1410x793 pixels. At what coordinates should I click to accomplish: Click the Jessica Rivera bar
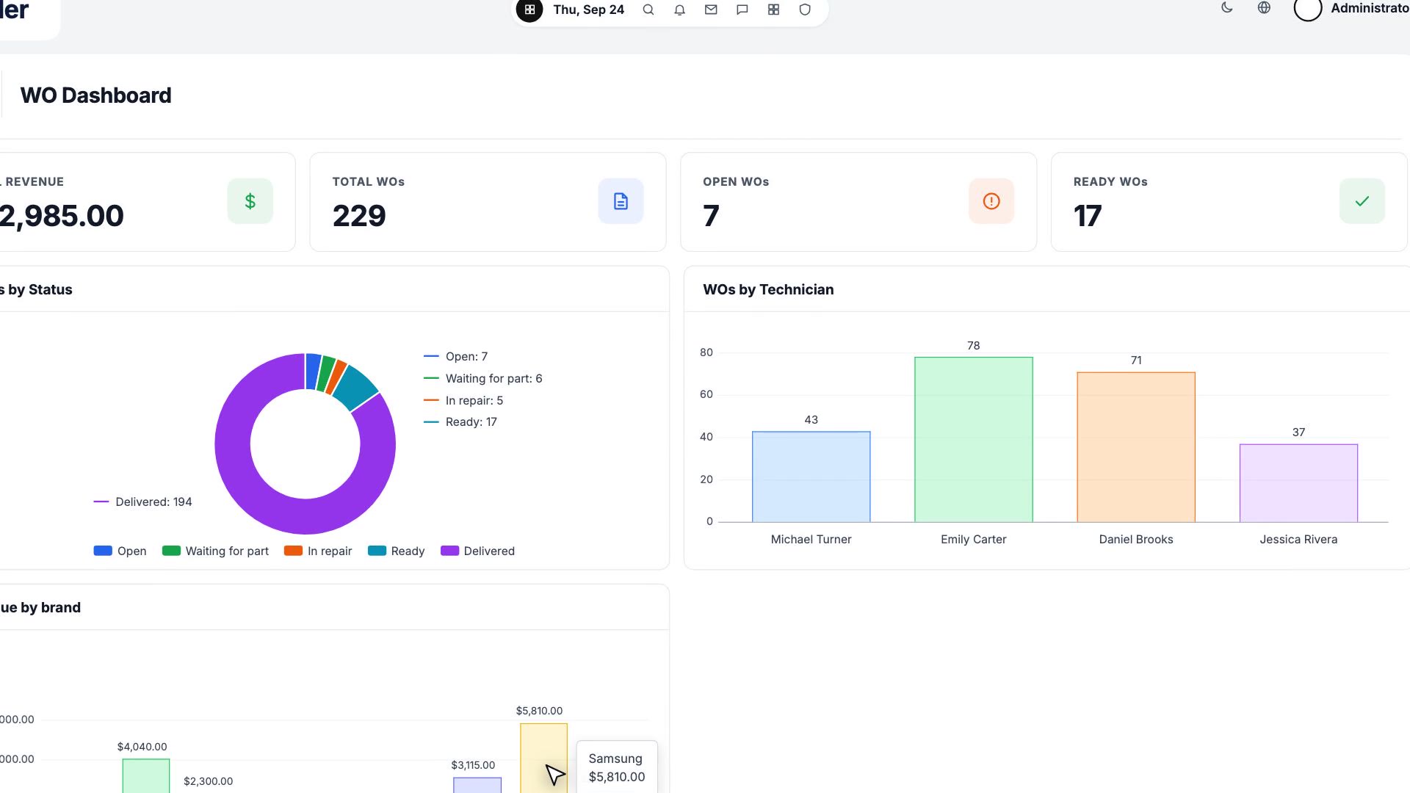(1298, 483)
